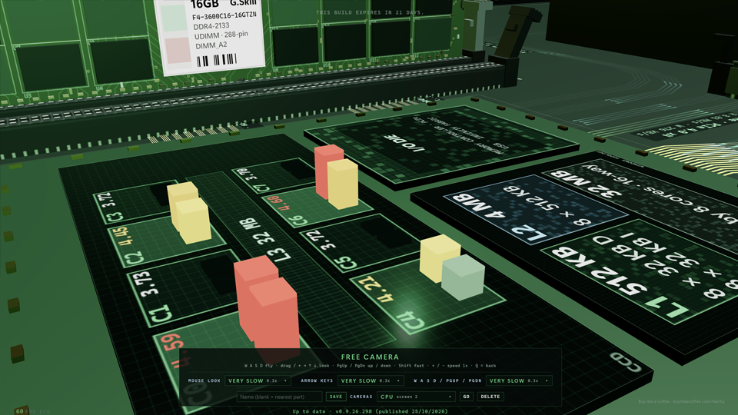Click the 'This build expires in 21 days' notice
738x415 pixels.
[x=370, y=13]
